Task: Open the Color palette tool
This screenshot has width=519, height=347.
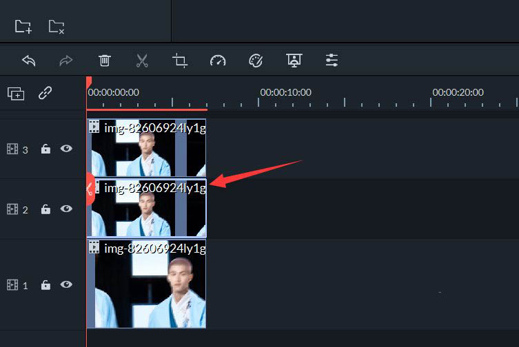Action: click(x=256, y=61)
